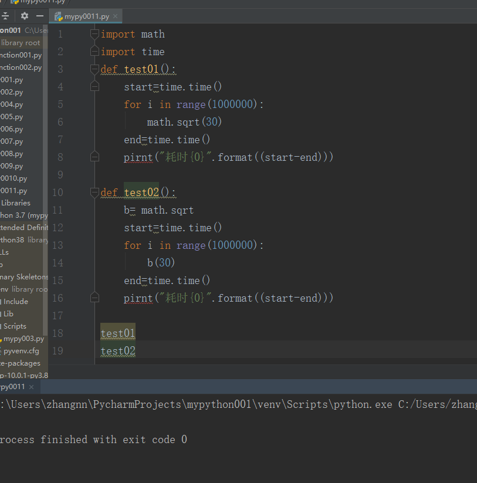Open file ending 006.py in project tree
477x483 pixels.
(12, 129)
